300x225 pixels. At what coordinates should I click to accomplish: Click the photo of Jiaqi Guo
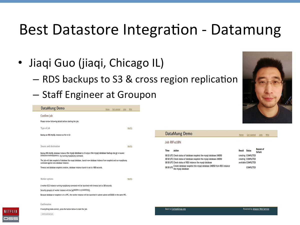[267, 87]
